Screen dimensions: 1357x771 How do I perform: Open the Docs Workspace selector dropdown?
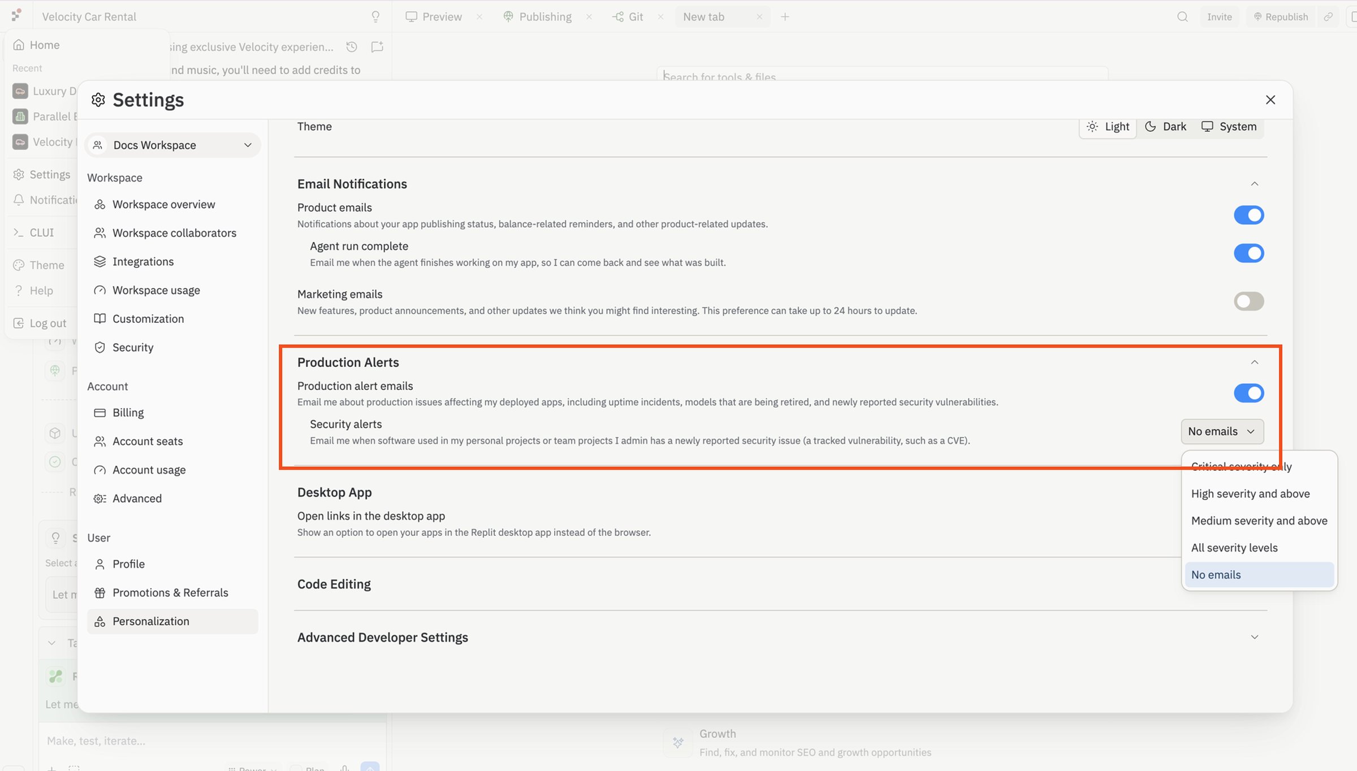pyautogui.click(x=172, y=145)
